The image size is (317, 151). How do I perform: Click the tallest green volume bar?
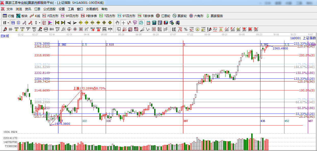click(x=252, y=142)
